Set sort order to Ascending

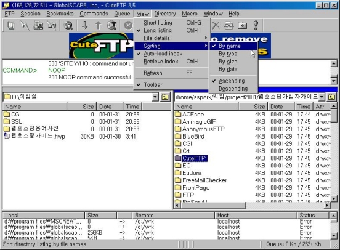[x=233, y=81]
